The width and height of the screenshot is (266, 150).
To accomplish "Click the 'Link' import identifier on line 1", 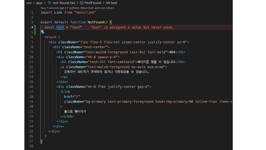I will pyautogui.click(x=58, y=13).
